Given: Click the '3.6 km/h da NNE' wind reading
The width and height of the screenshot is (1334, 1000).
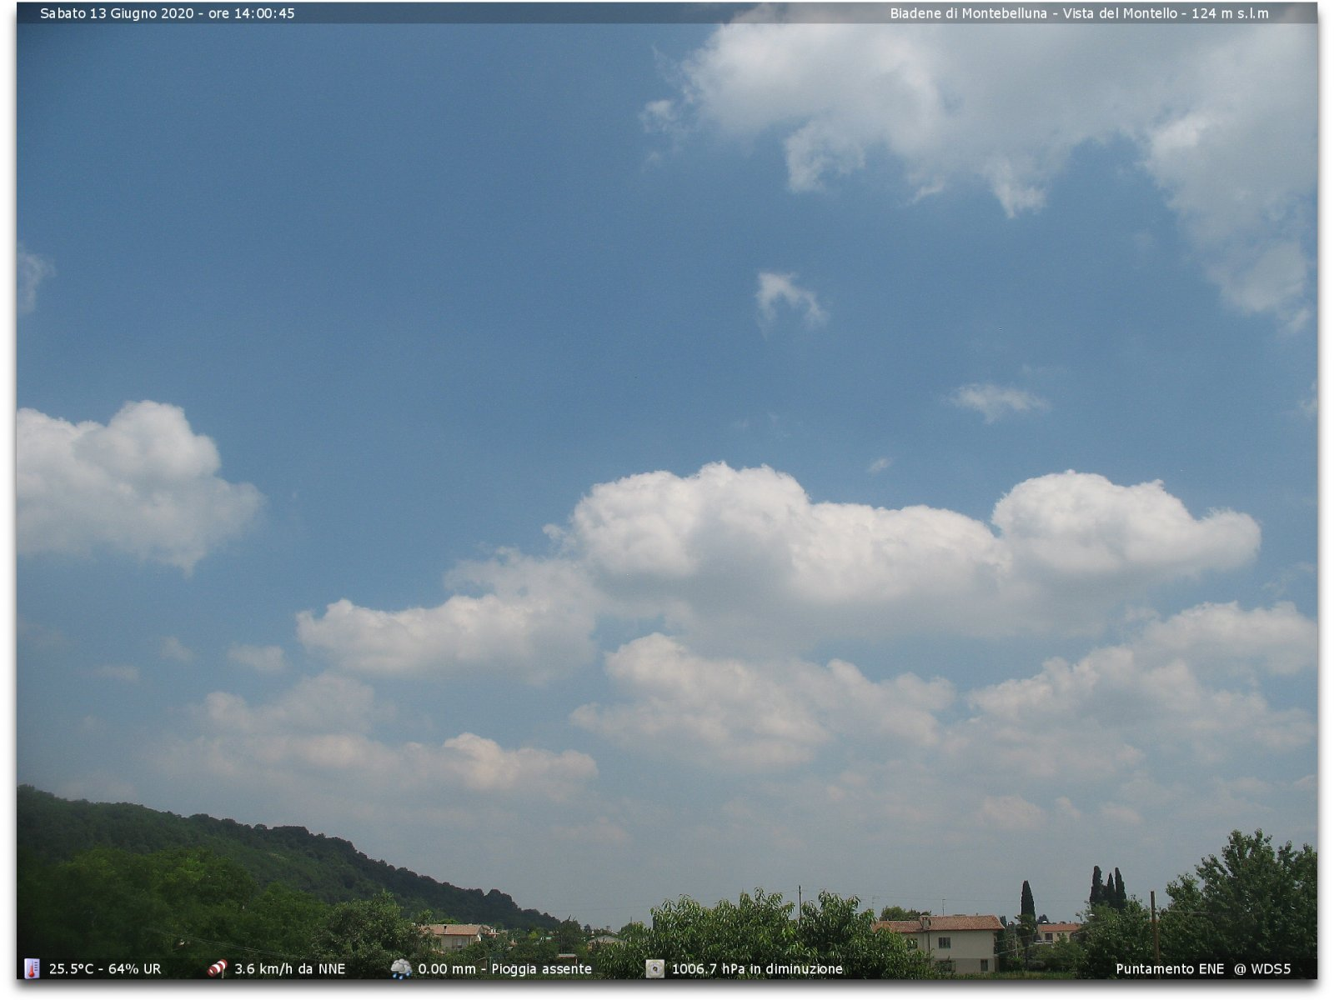Looking at the screenshot, I should [289, 969].
